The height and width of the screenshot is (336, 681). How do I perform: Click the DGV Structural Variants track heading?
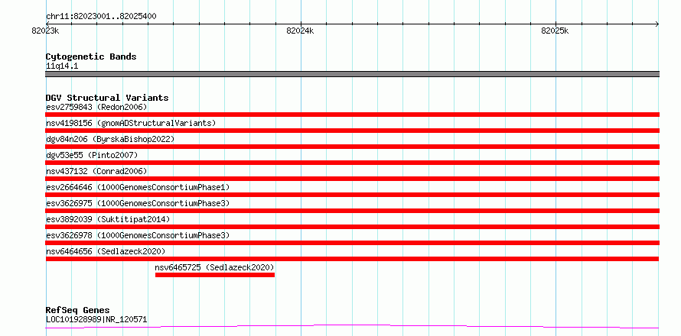pos(107,98)
